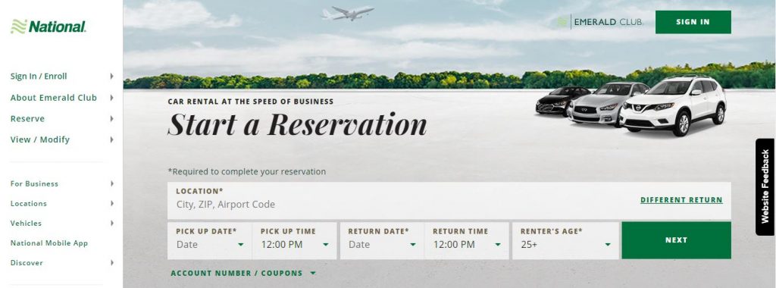Open the Pick Up Time dropdown

pyautogui.click(x=295, y=240)
